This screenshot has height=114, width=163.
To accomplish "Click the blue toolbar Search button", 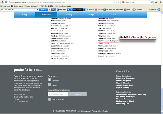I will [x=43, y=9].
